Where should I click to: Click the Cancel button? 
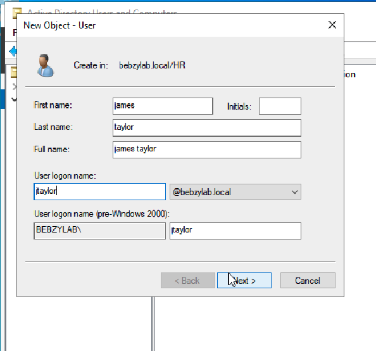pyautogui.click(x=308, y=280)
